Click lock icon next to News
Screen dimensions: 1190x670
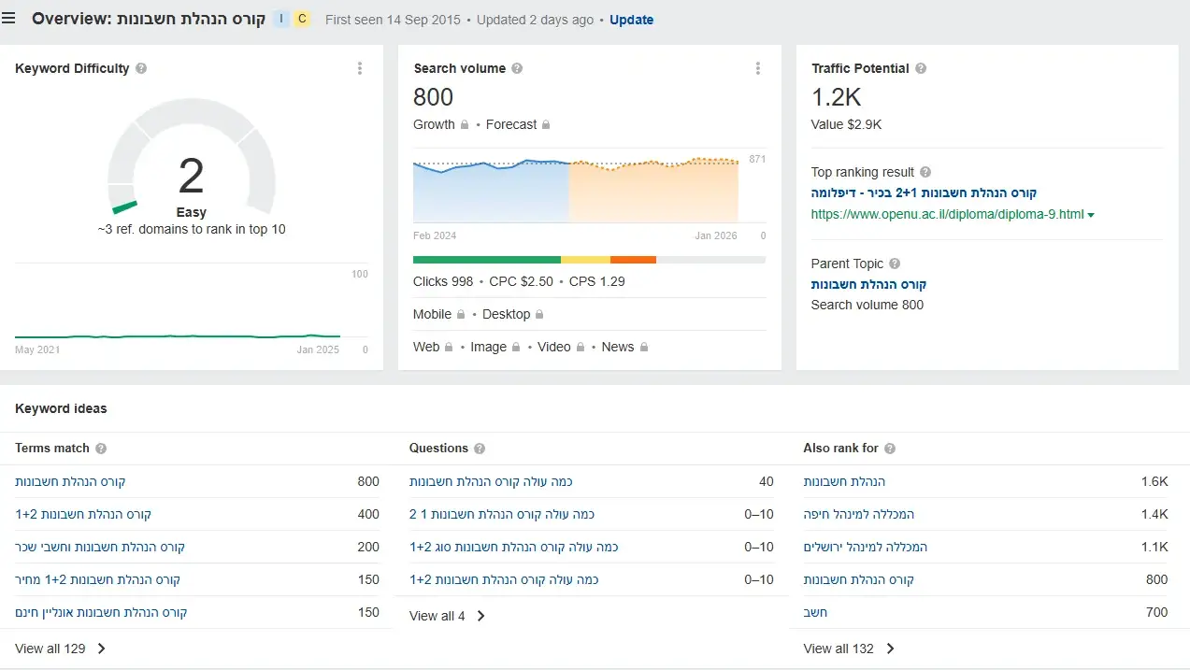point(644,347)
